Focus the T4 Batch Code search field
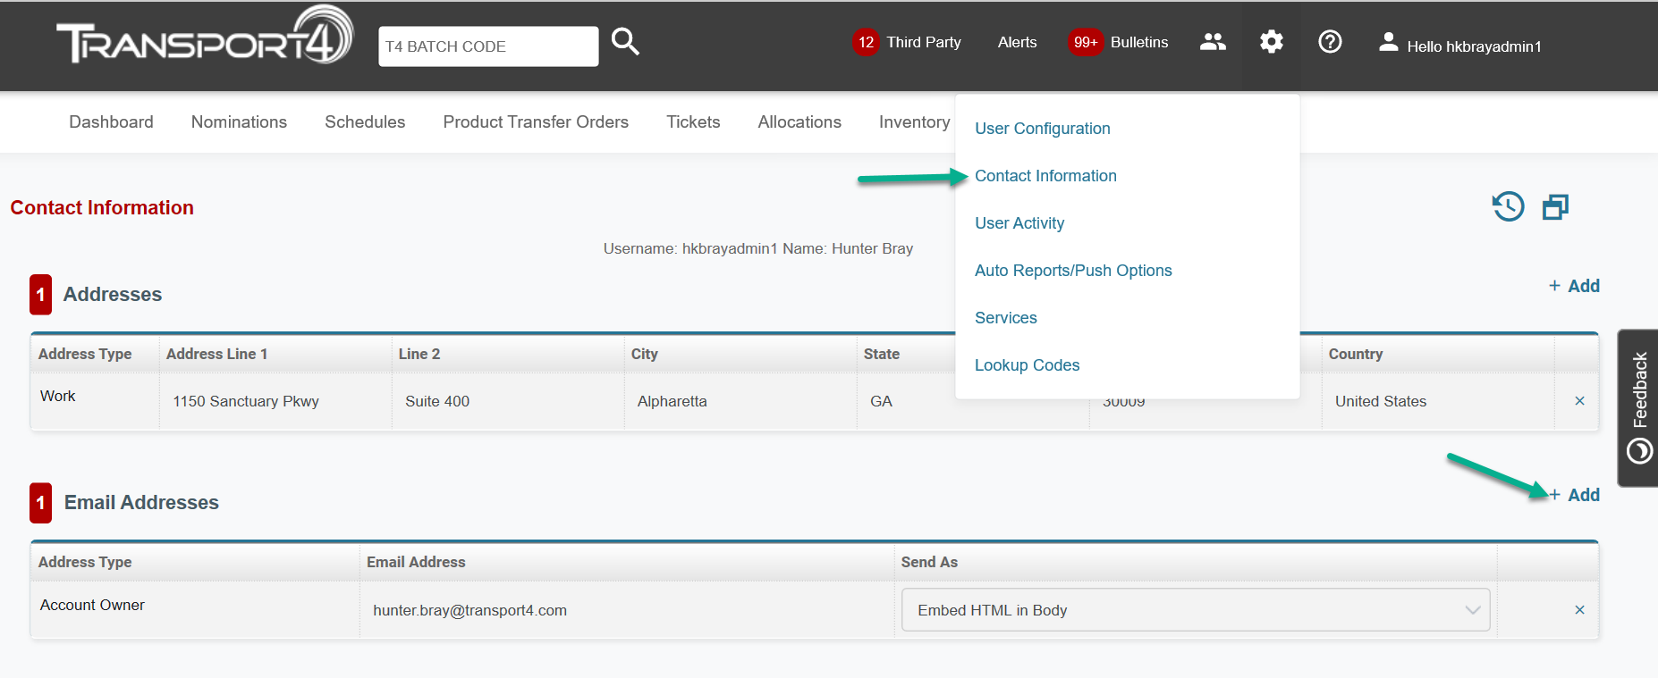Screen dimensions: 1658x678 point(487,46)
